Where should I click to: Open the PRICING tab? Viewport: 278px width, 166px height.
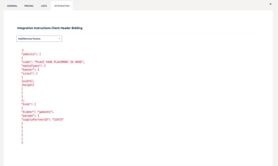coord(29,6)
